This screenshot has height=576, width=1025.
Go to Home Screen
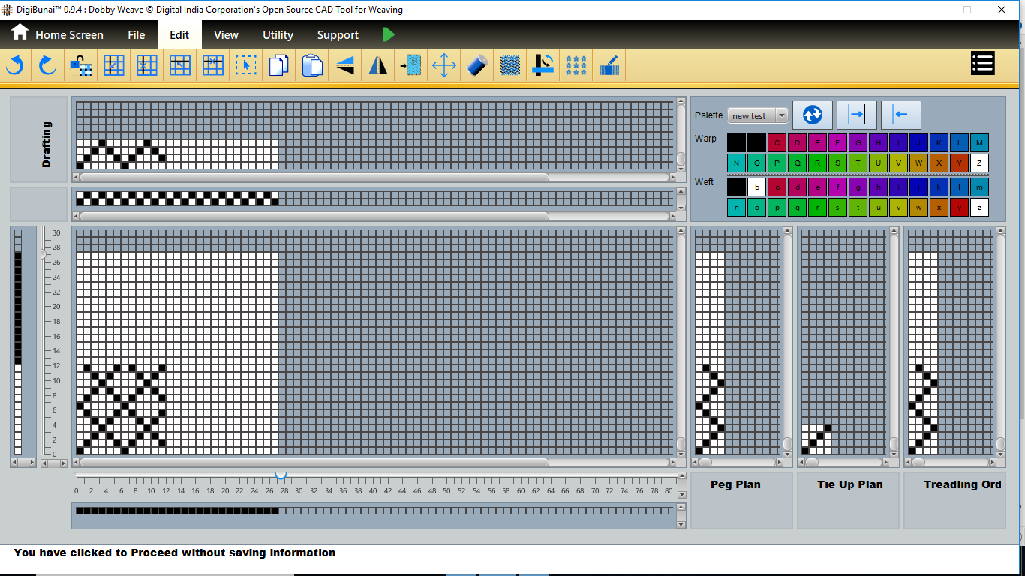point(57,34)
